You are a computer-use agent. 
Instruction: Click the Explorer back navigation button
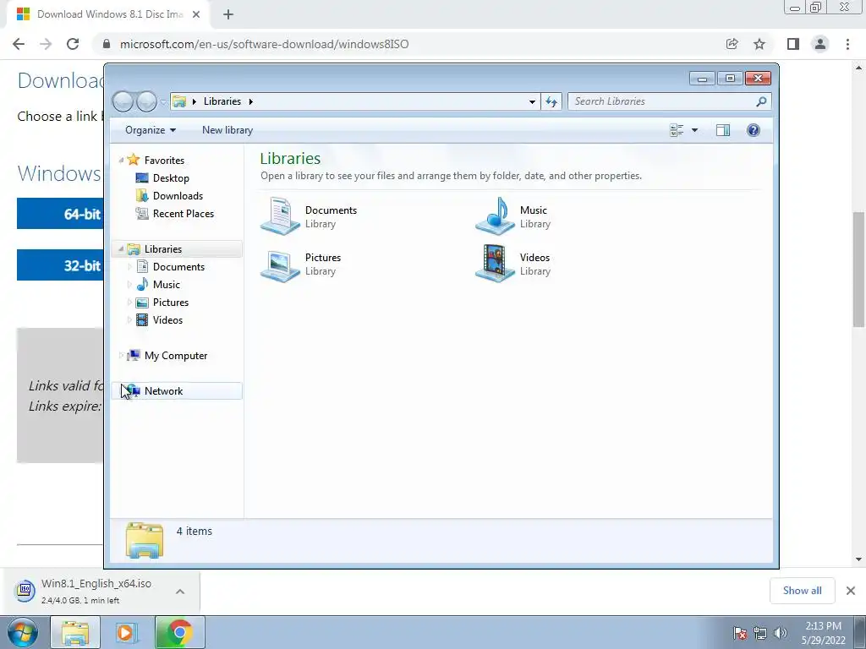point(123,101)
